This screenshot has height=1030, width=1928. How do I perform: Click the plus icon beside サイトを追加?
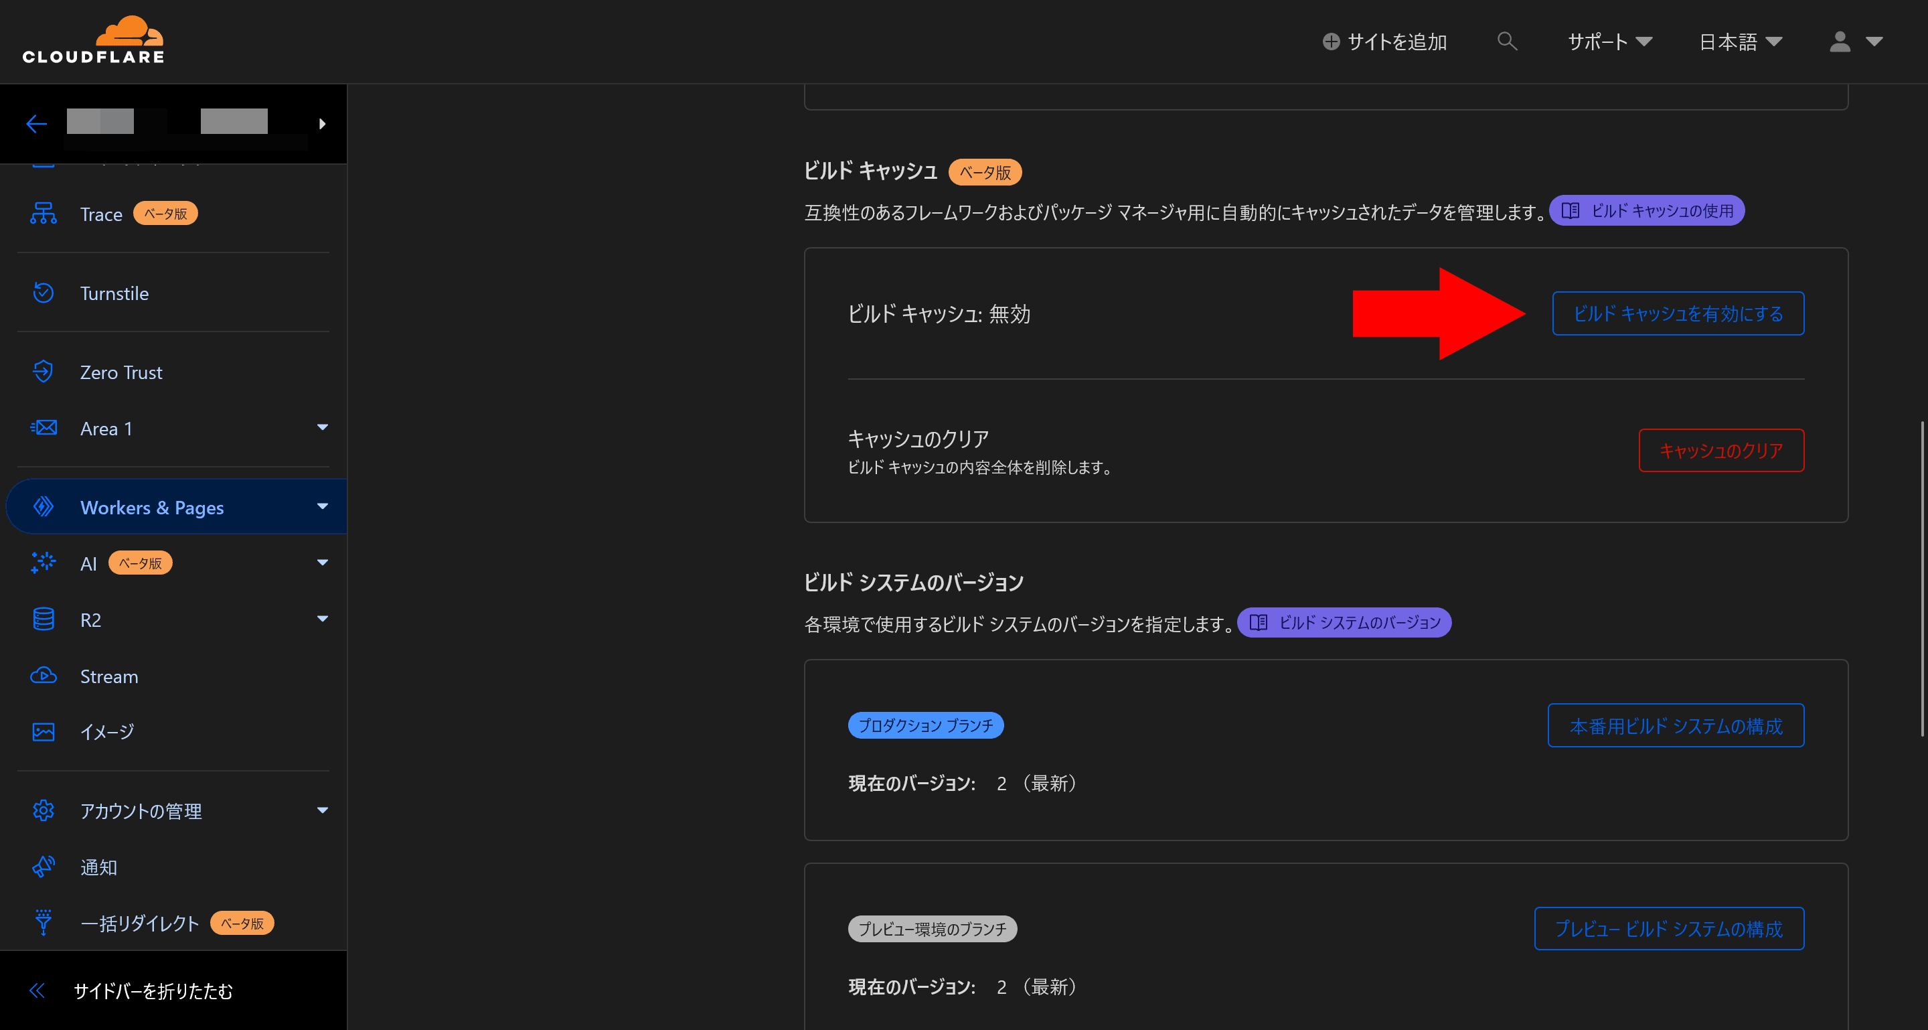[1331, 41]
